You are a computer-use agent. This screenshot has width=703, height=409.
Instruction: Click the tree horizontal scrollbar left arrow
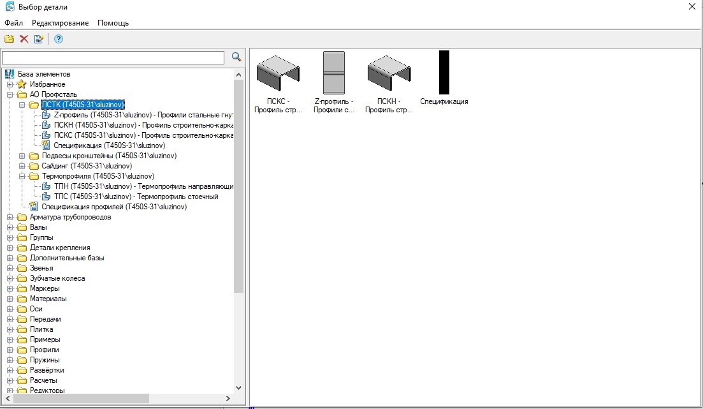tap(8, 398)
